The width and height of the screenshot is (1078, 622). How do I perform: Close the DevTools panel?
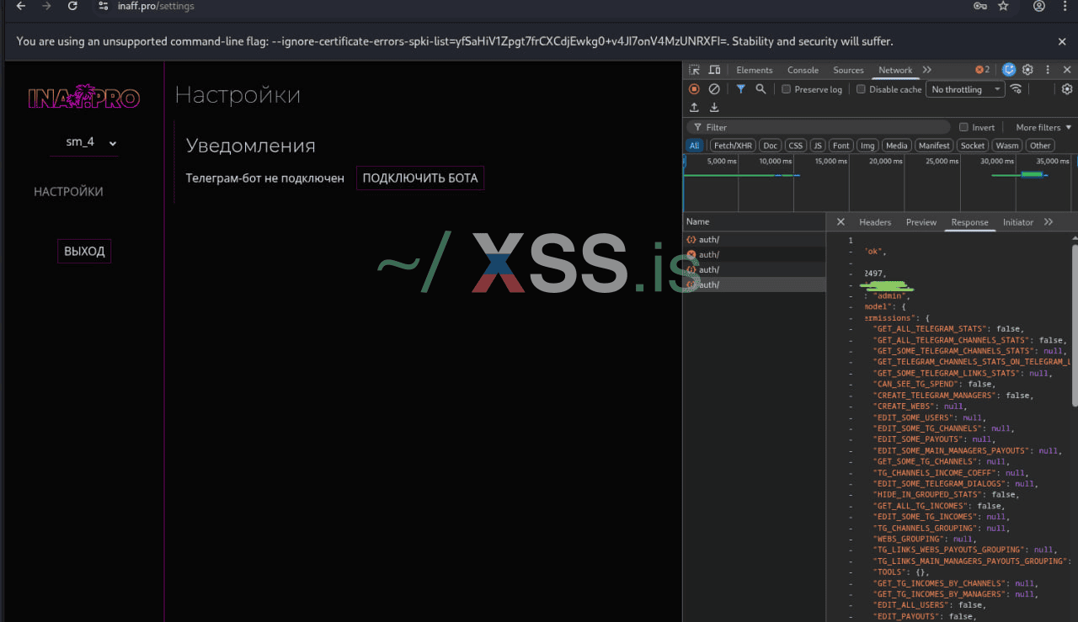pos(1067,70)
